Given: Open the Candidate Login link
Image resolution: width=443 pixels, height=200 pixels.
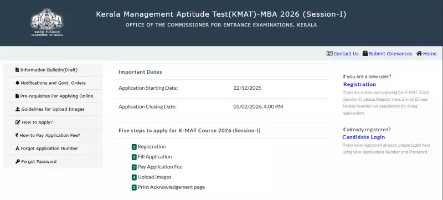Looking at the screenshot, I should pyautogui.click(x=364, y=137).
